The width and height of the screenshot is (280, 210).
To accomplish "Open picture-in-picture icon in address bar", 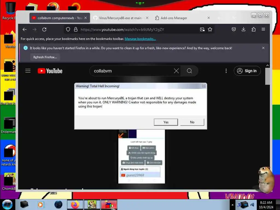I will (x=202, y=30).
